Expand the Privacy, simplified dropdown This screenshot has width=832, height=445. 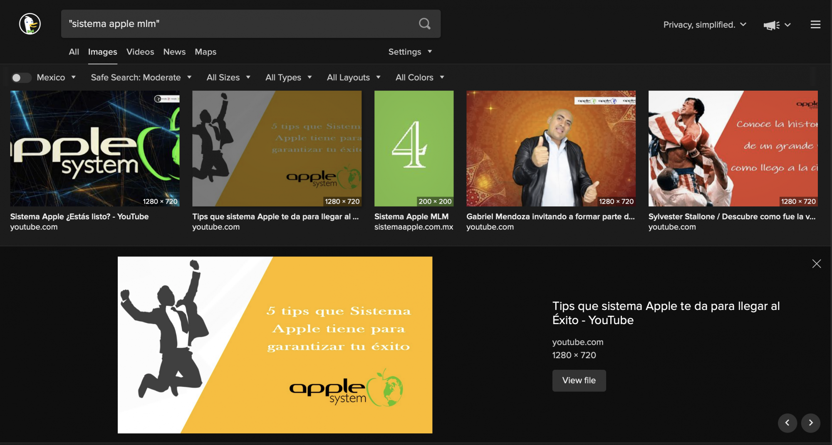coord(705,25)
